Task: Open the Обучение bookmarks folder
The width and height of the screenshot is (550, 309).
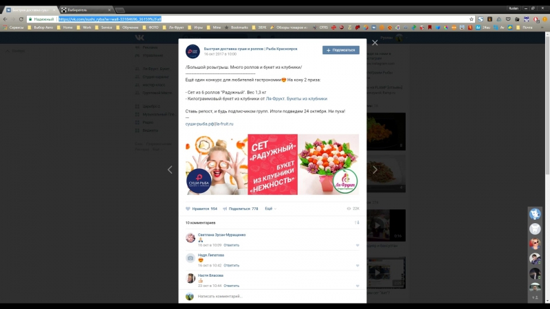Action: (x=127, y=27)
